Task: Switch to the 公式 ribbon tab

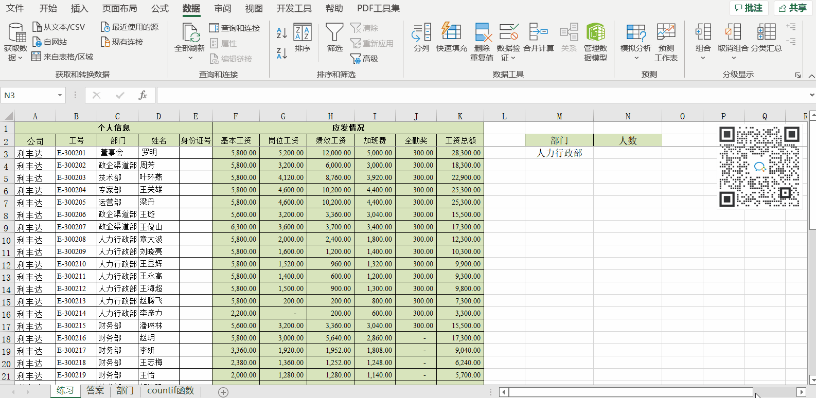Action: pyautogui.click(x=159, y=8)
